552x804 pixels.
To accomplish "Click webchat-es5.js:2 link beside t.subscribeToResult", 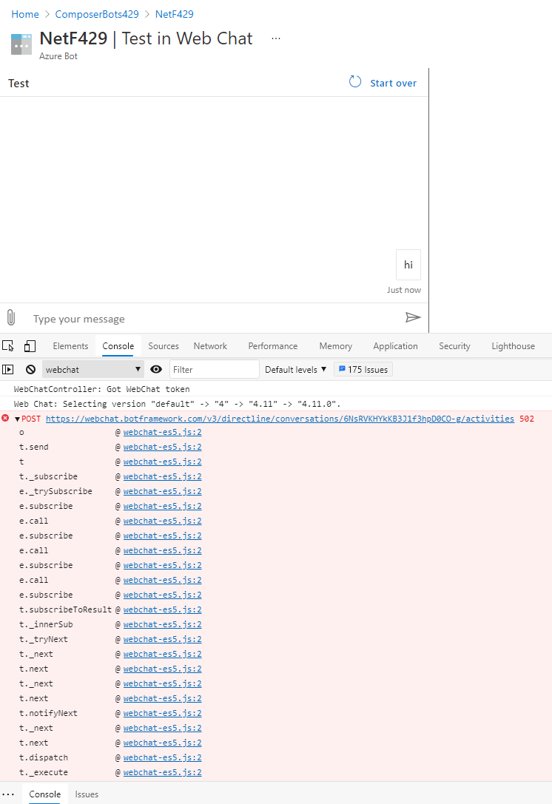I will click(x=162, y=609).
